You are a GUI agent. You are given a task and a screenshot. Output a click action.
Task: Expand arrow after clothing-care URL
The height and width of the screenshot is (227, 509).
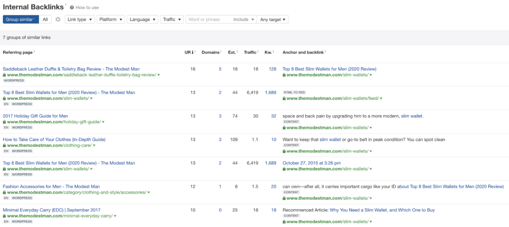[x=94, y=145]
